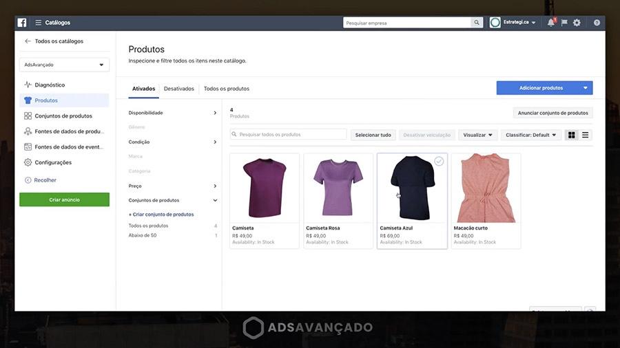Open the notifications bell
This screenshot has width=620, height=348.
tap(551, 23)
